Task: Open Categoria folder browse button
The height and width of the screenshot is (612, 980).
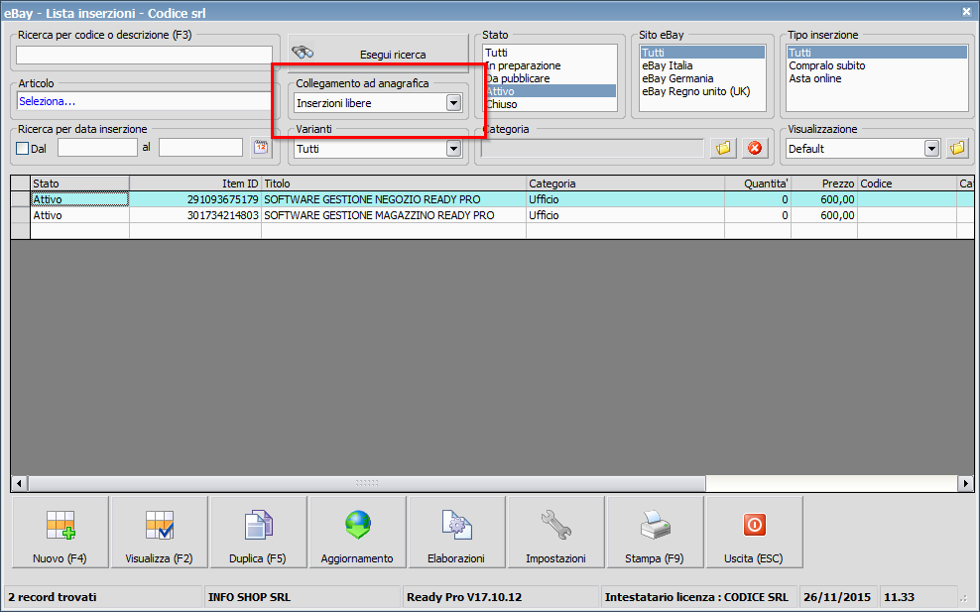Action: coord(723,148)
